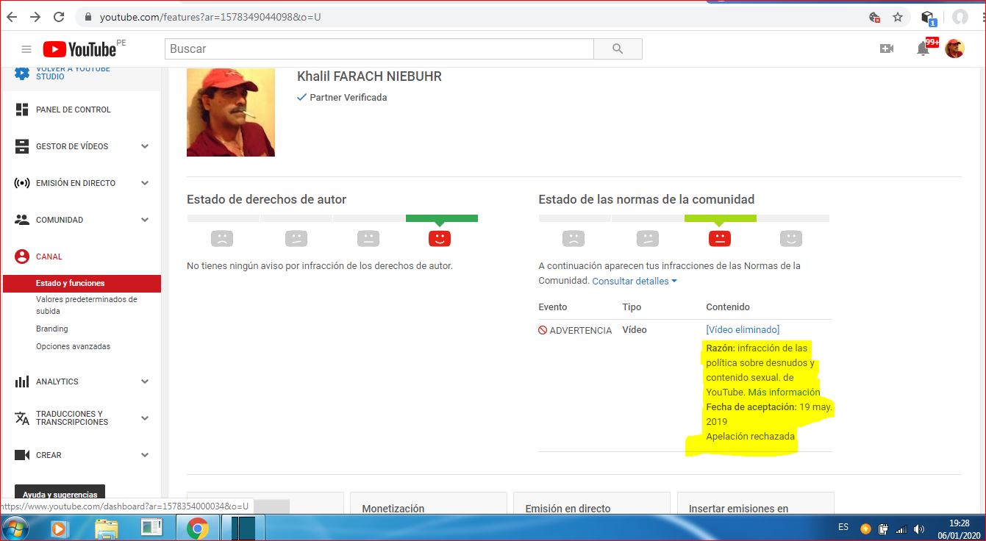Click the Emisión en directo feature card
This screenshot has height=541, width=986.
coord(592,504)
